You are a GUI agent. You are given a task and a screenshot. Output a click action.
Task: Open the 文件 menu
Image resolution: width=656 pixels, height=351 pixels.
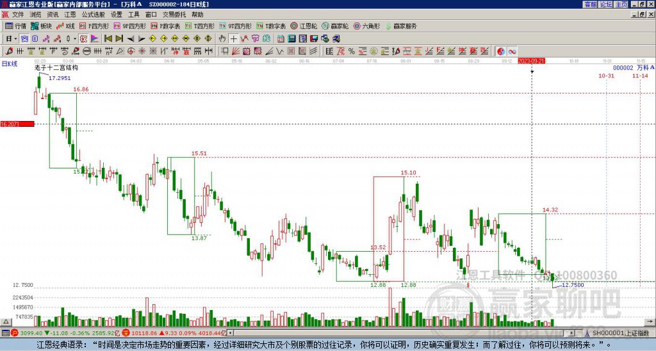(x=18, y=15)
